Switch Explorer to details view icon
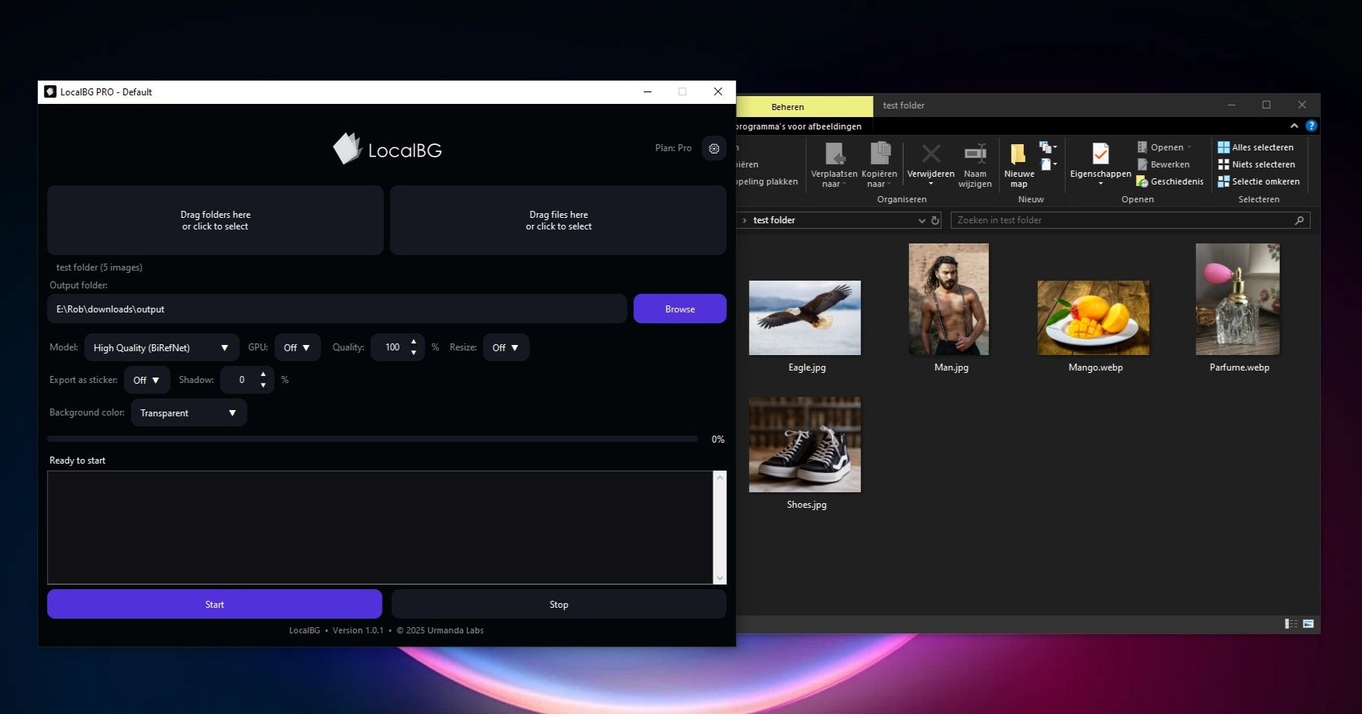 [x=1291, y=623]
